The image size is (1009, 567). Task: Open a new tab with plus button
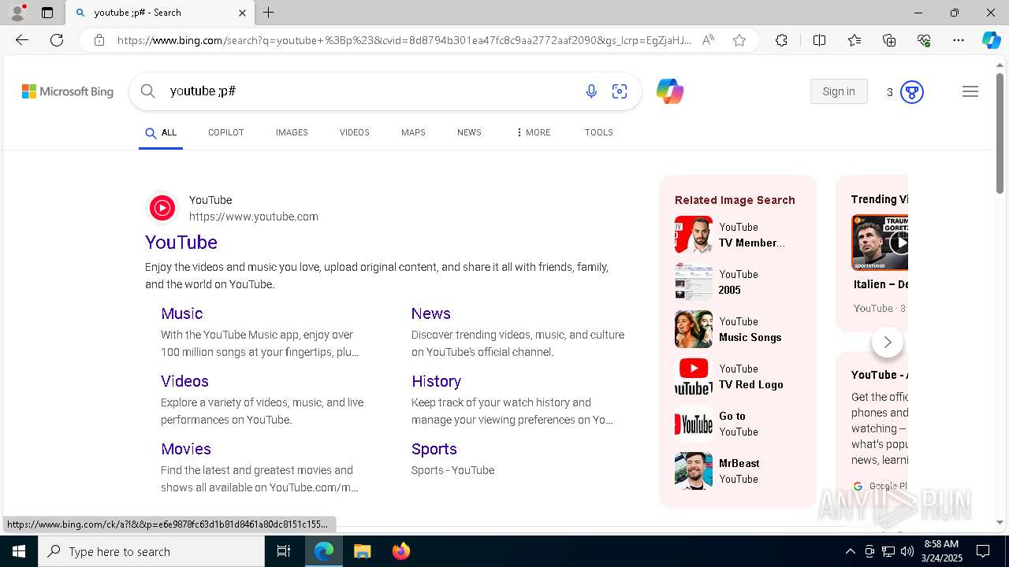tap(269, 13)
